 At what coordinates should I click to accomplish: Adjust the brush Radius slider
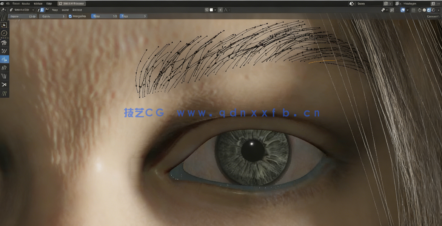tap(22, 16)
